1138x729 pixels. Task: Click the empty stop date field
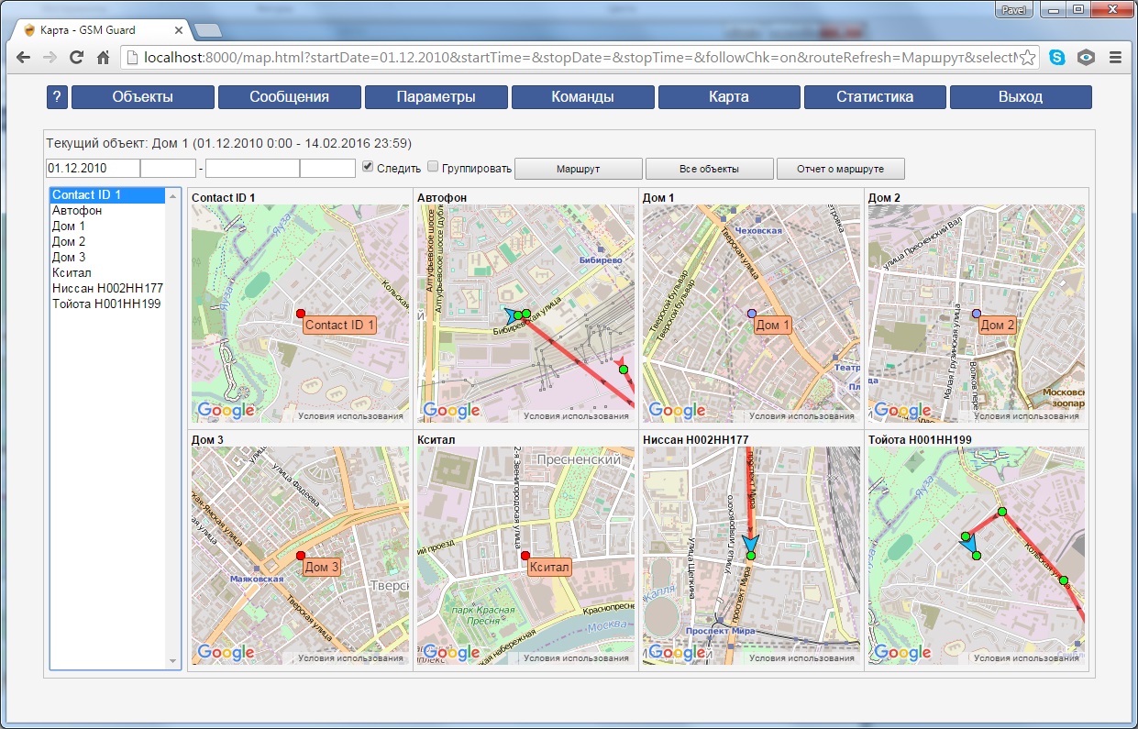[252, 169]
